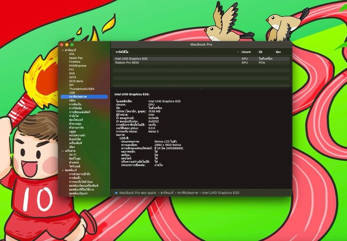Image resolution: width=347 pixels, height=241 pixels.
Task: Select Wi-Fi under the network section
Action: point(73,155)
